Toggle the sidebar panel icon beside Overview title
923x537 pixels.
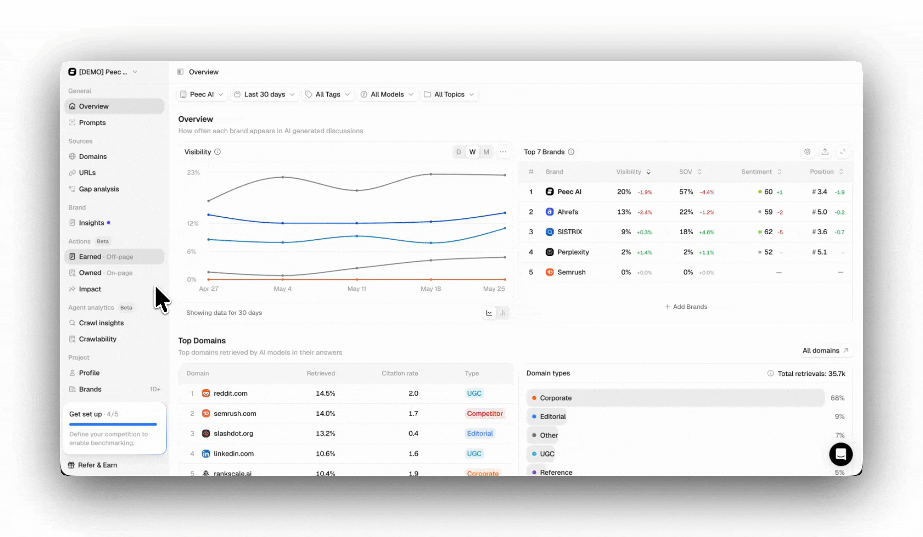click(x=181, y=72)
